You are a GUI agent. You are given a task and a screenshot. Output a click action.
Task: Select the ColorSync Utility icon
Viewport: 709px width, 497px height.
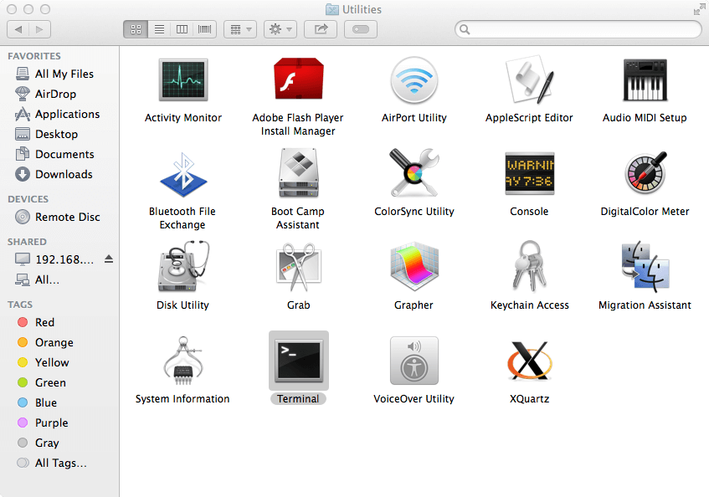[x=414, y=172]
